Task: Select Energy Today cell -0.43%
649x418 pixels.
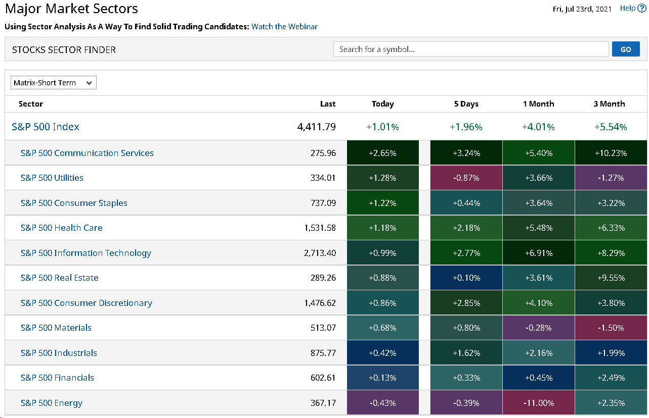Action: pos(383,403)
